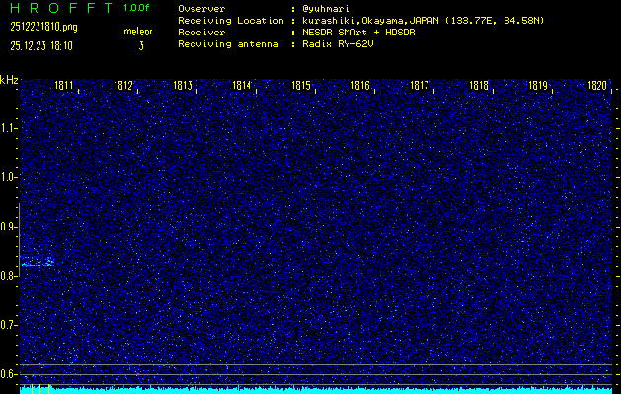
Task: Click the meteor echo near 0.8 kHz
Action: tap(38, 262)
